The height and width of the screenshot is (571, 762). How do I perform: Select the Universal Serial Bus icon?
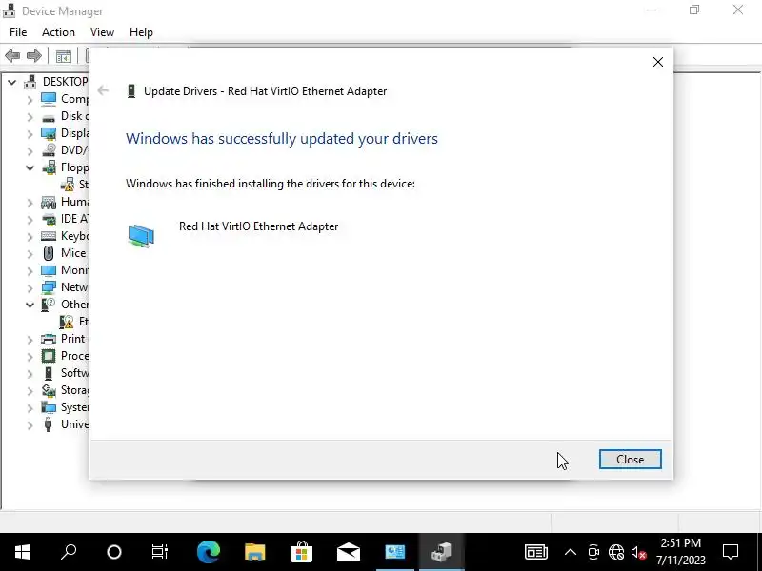[x=49, y=424]
